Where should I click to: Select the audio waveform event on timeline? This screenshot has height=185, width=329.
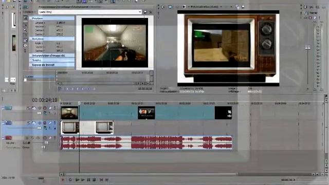coord(146,142)
